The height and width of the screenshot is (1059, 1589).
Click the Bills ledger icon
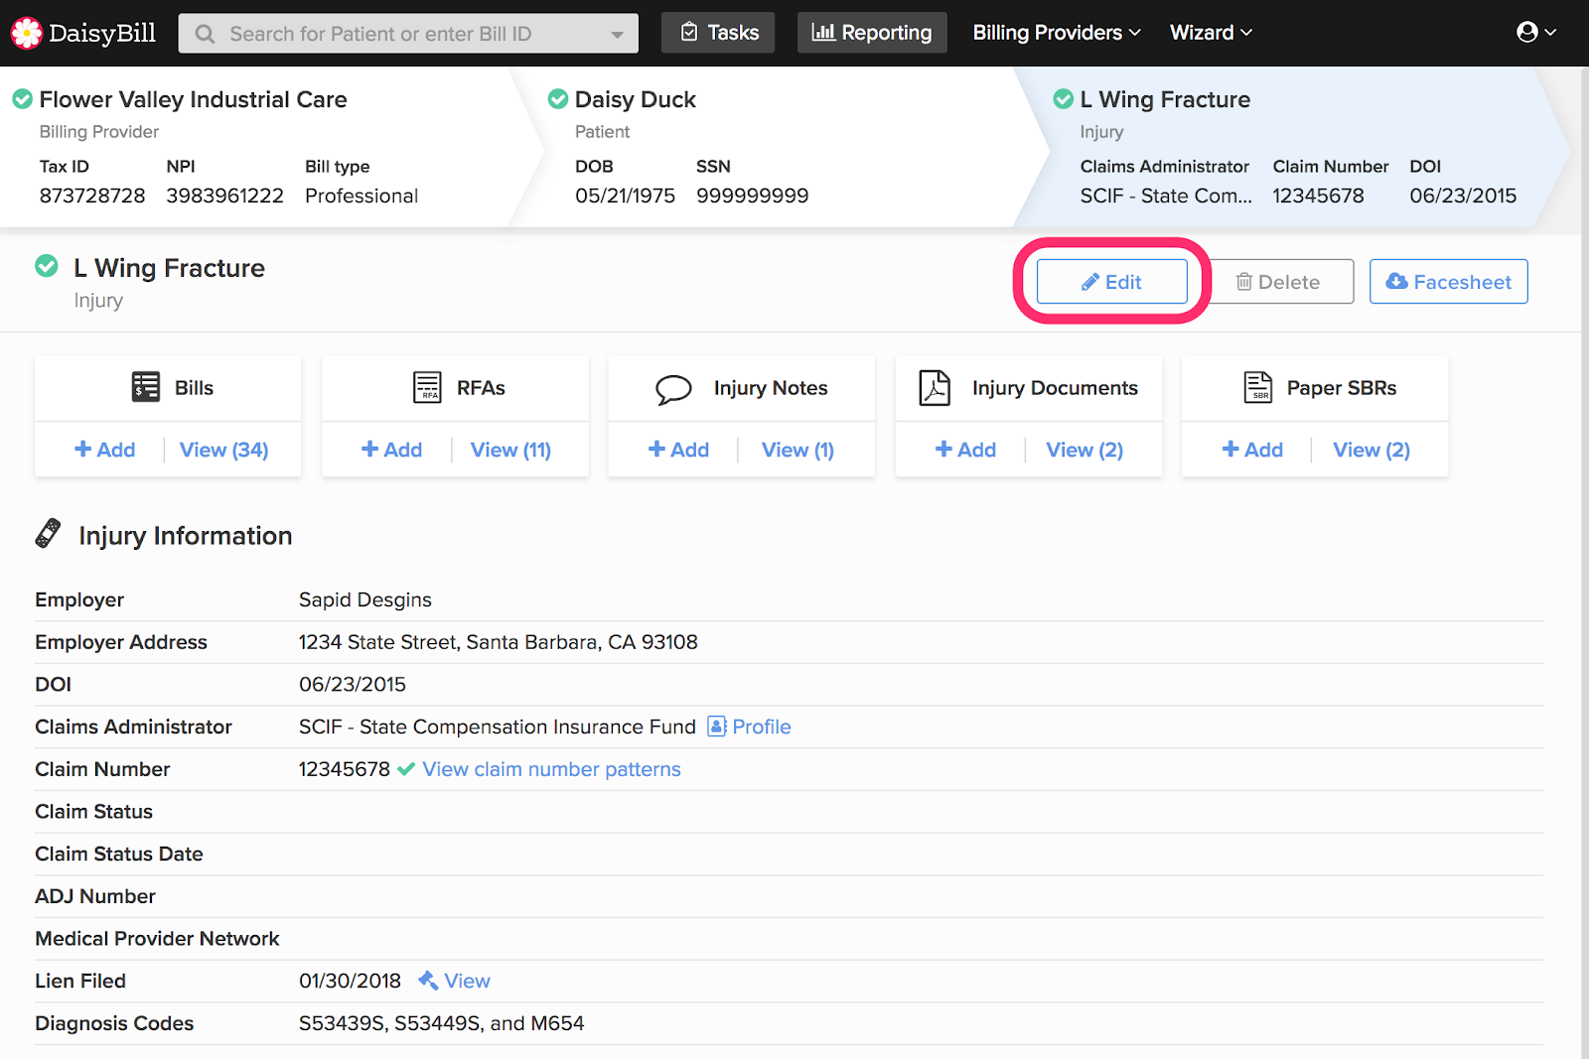point(146,387)
